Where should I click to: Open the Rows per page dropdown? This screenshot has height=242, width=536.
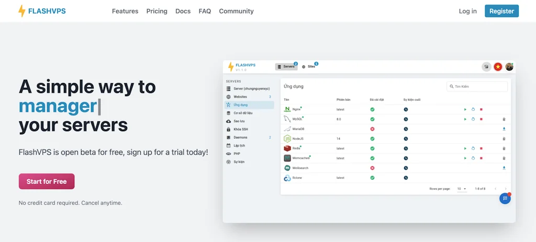[462, 189]
